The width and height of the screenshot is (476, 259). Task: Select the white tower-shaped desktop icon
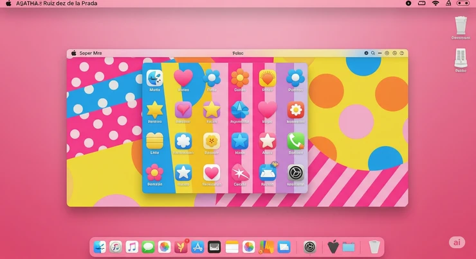coord(461,58)
